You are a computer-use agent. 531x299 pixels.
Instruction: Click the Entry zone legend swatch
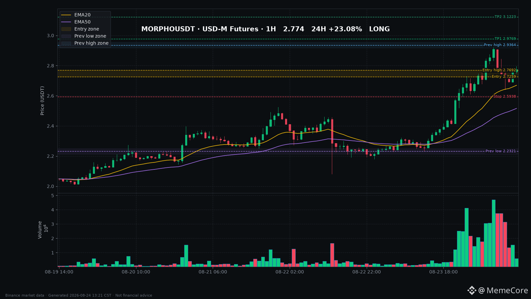(x=66, y=29)
